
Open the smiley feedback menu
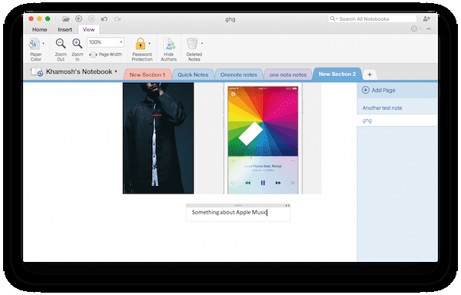click(416, 28)
